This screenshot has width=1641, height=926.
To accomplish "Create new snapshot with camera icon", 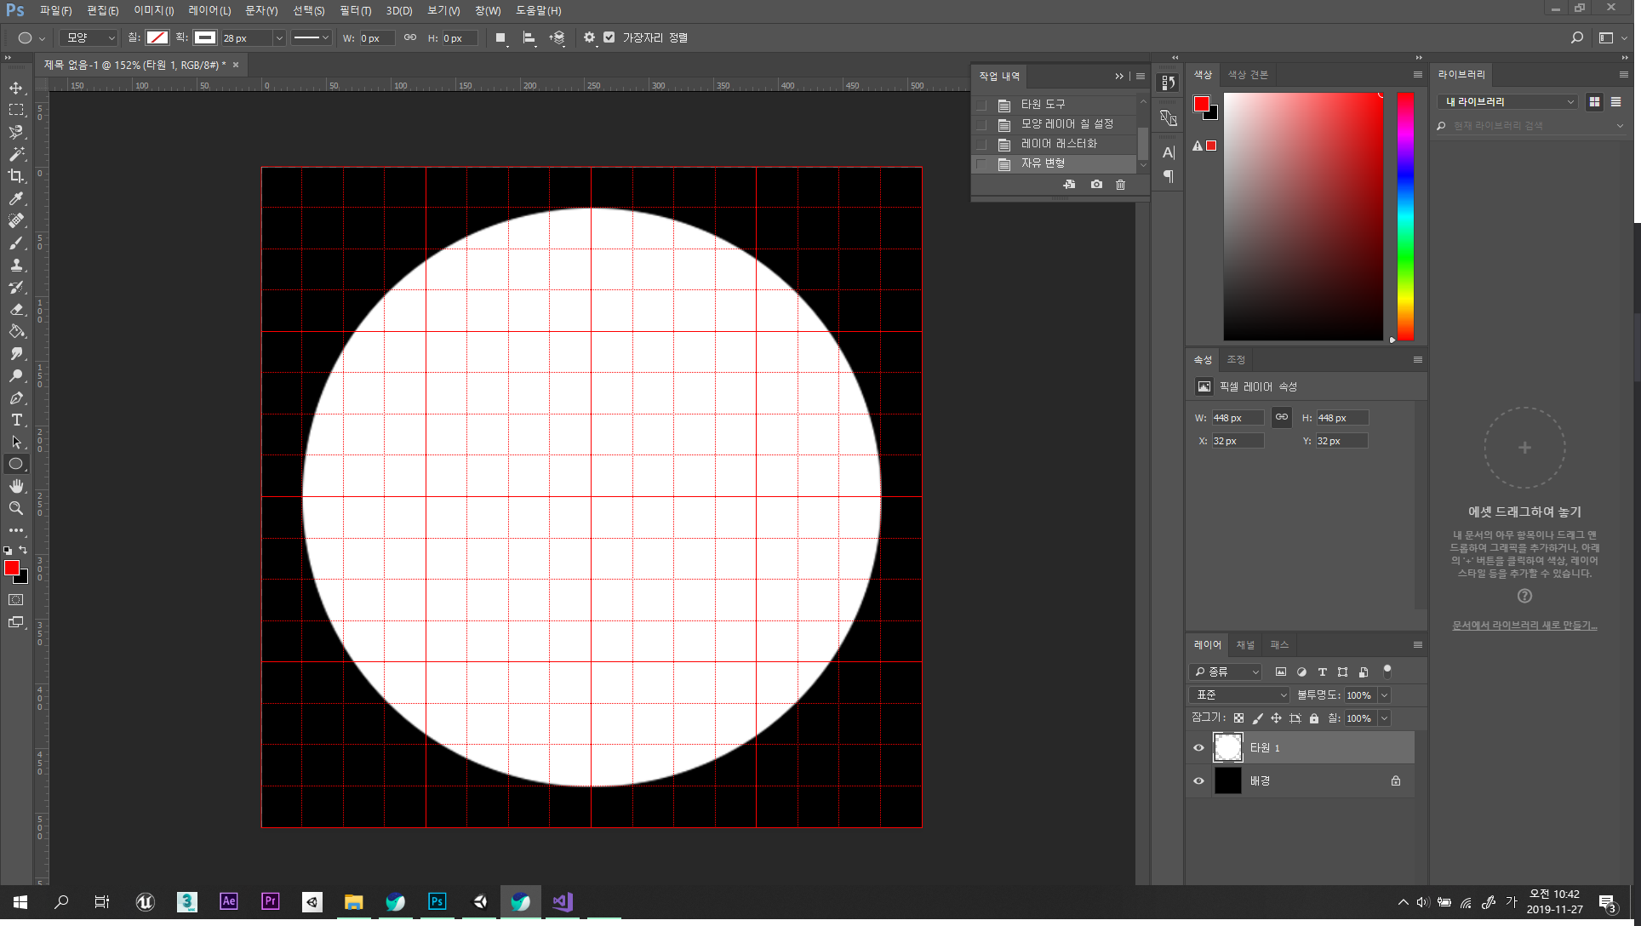I will pyautogui.click(x=1096, y=185).
